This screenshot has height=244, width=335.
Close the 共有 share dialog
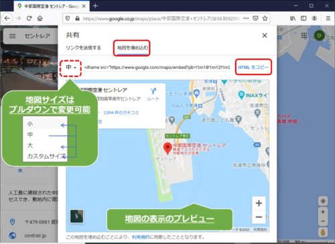265,36
